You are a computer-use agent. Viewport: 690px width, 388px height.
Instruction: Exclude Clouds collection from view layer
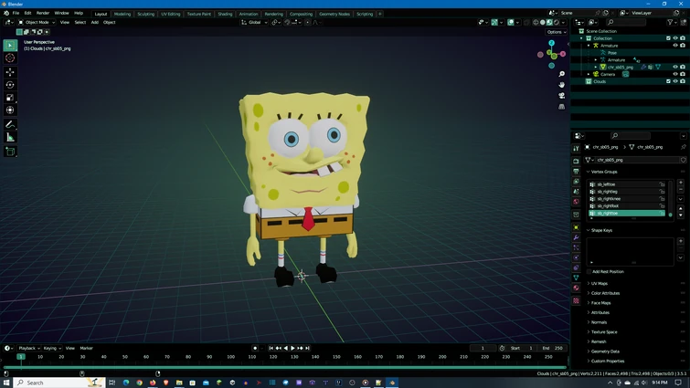668,81
